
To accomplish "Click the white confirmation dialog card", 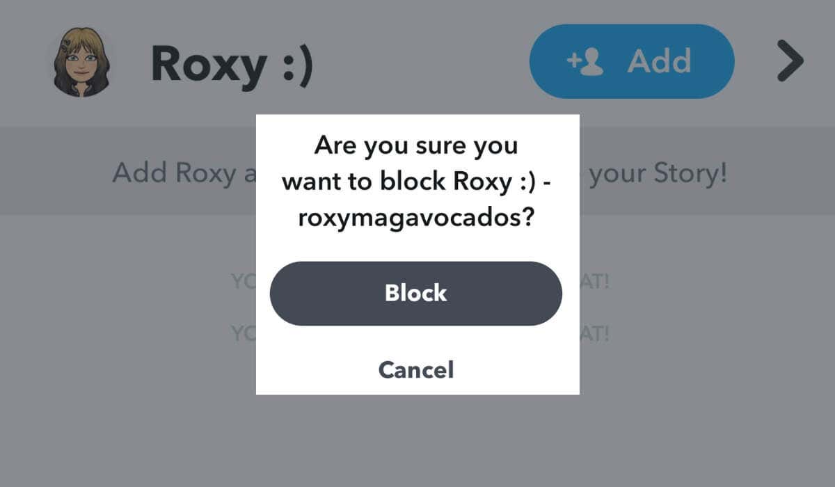I will pos(416,250).
